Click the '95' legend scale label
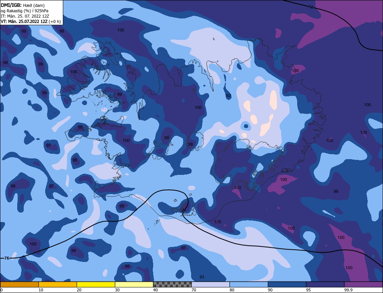Viewport: 383px width, 293px height. 308,290
